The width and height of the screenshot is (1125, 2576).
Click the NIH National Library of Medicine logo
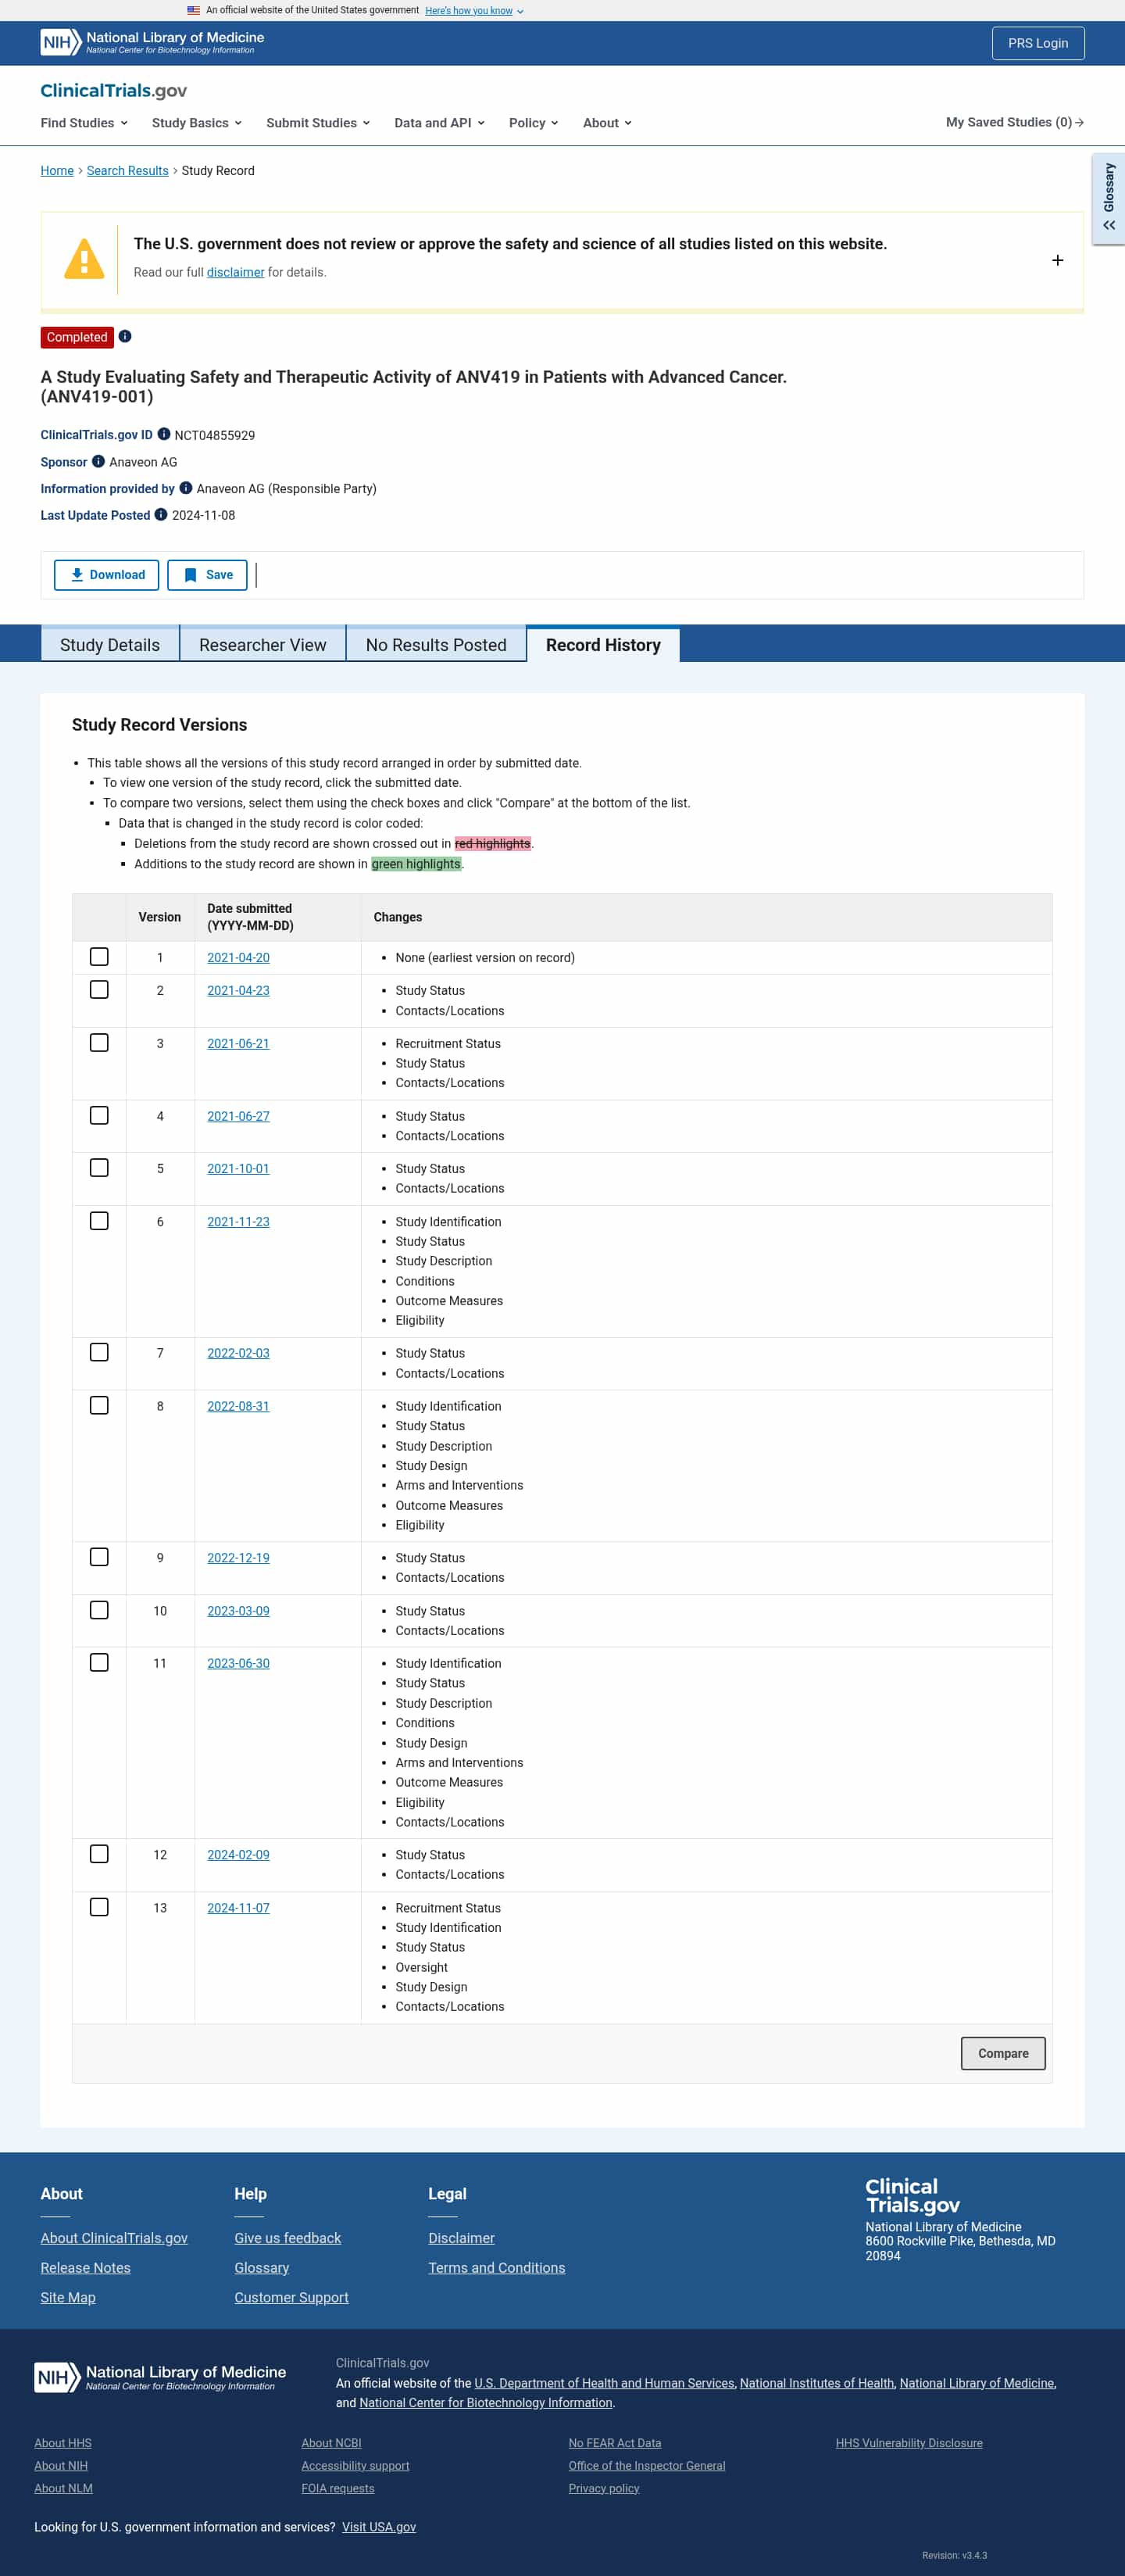150,42
